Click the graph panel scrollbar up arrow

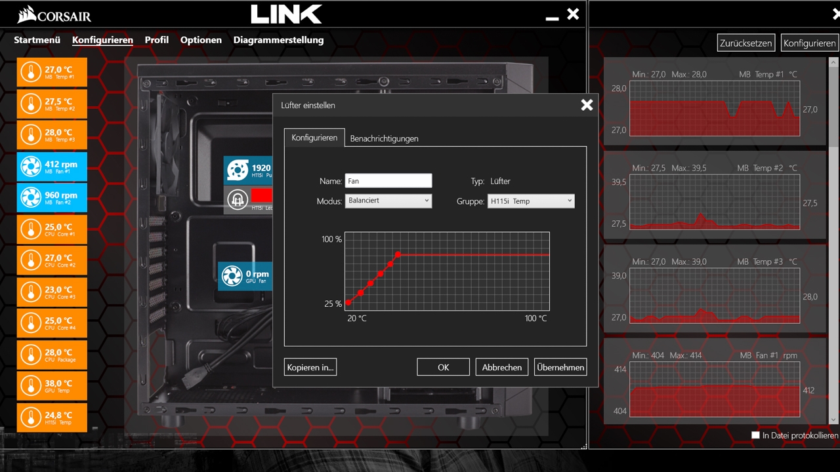pos(833,62)
